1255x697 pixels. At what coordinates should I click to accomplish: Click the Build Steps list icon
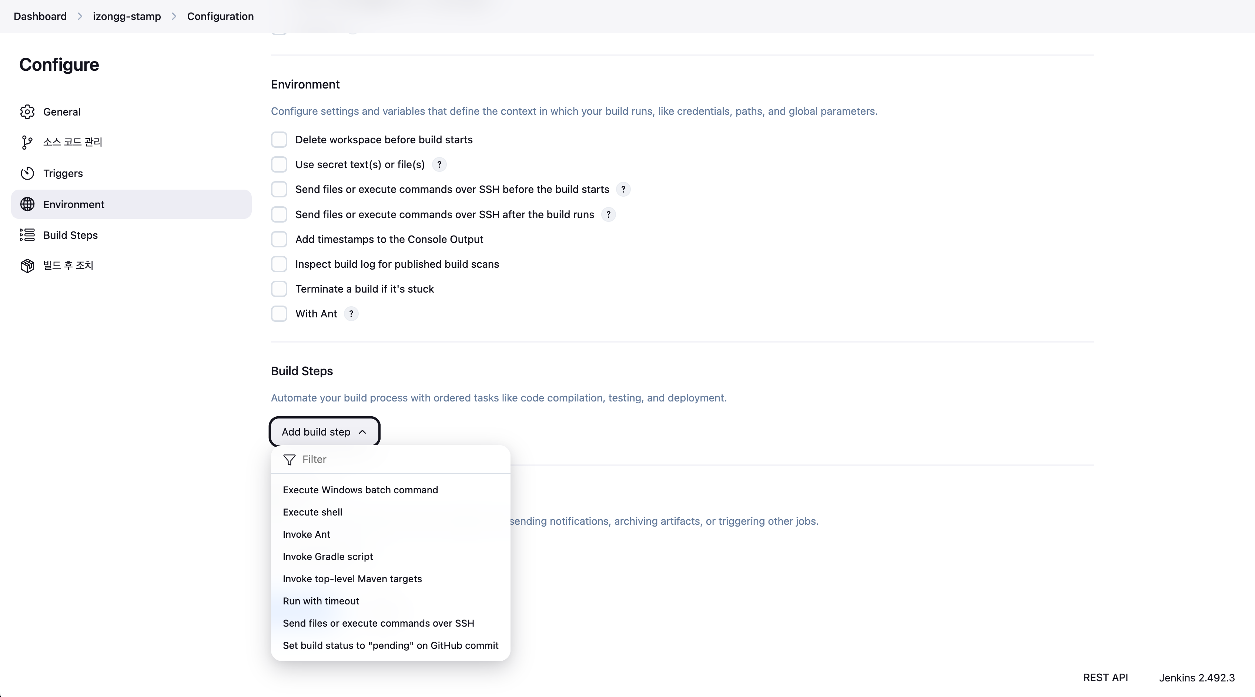coord(27,235)
